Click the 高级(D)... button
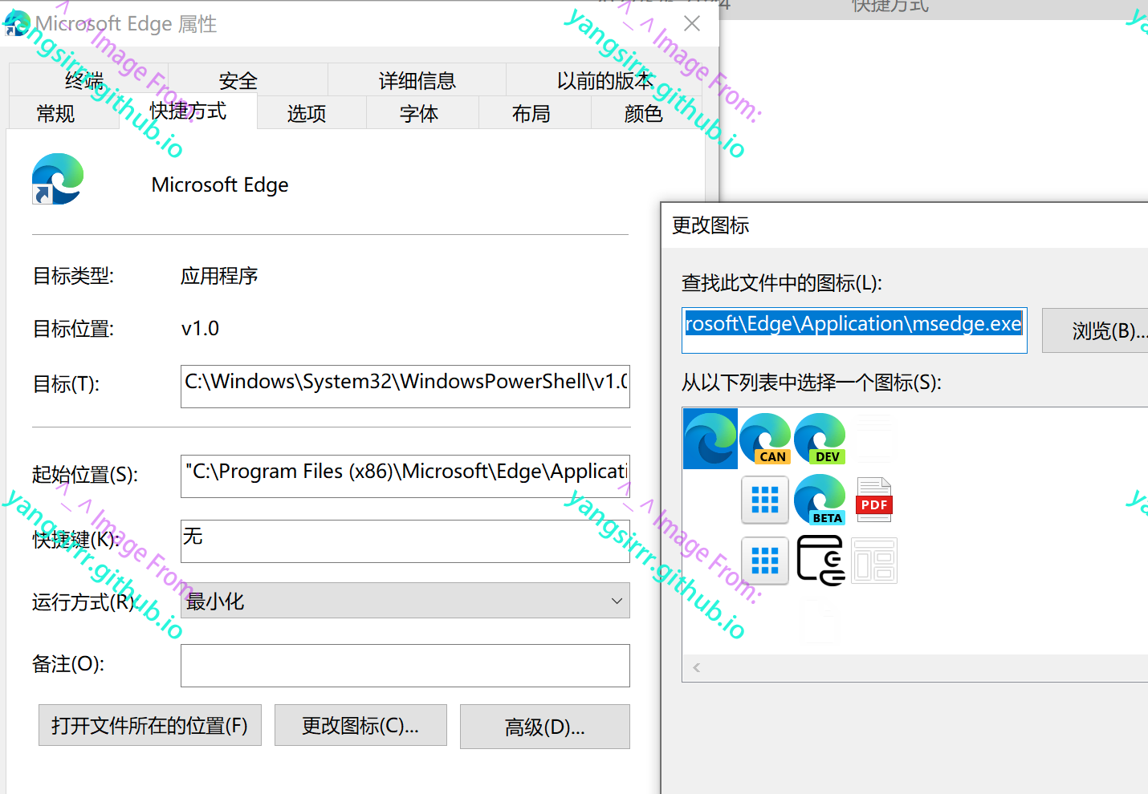 point(545,727)
